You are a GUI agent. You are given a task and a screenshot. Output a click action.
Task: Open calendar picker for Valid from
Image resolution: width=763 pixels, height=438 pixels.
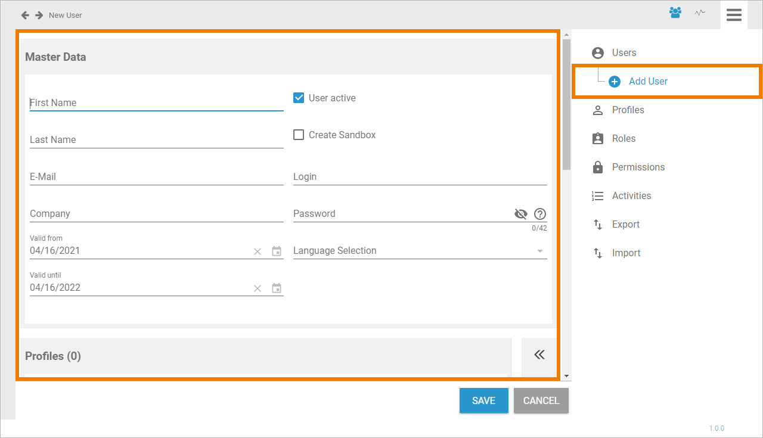click(277, 251)
